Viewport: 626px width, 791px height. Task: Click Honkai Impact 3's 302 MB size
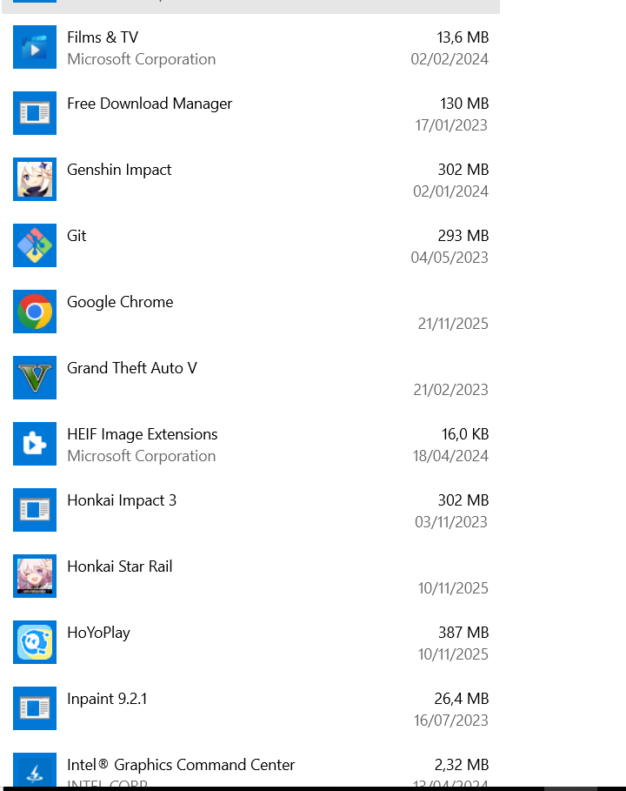(x=463, y=500)
